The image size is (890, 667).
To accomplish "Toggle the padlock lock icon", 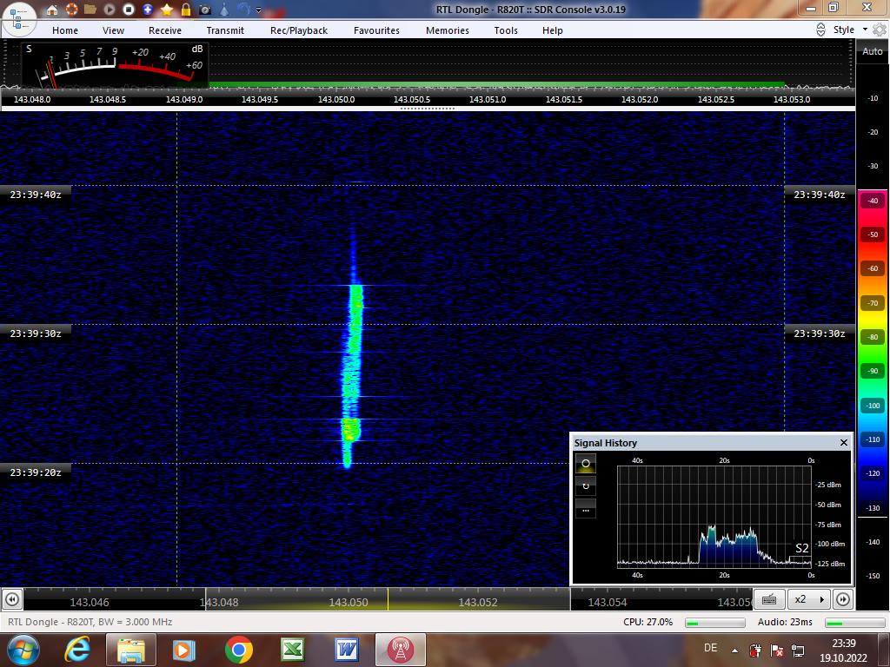I will [x=186, y=9].
